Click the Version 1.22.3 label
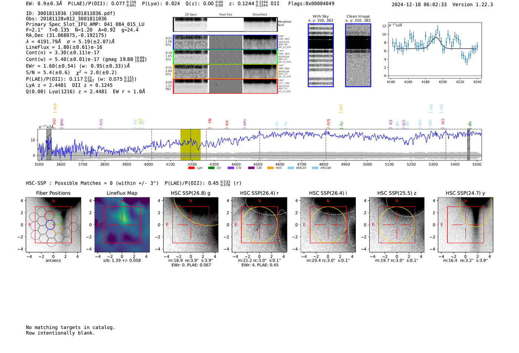519x353 pixels. coord(473,4)
